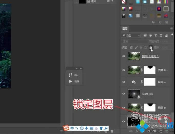Hide the night_sky layer
This screenshot has height=134, width=175.
click(x=124, y=94)
